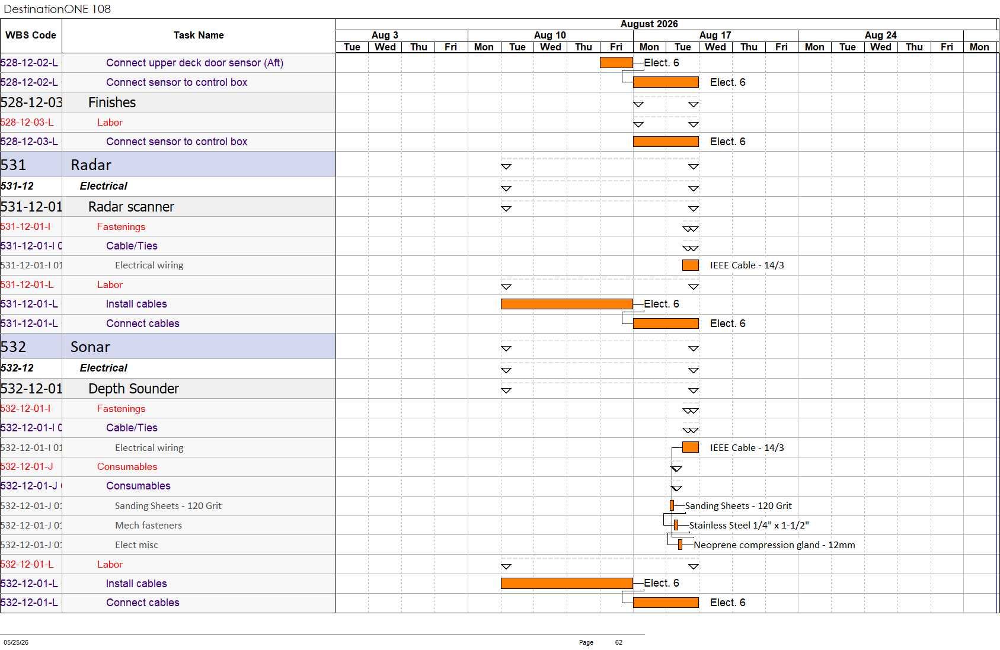Viewport: 1000px width, 650px height.
Task: Click the Task Name column header
Action: [199, 36]
